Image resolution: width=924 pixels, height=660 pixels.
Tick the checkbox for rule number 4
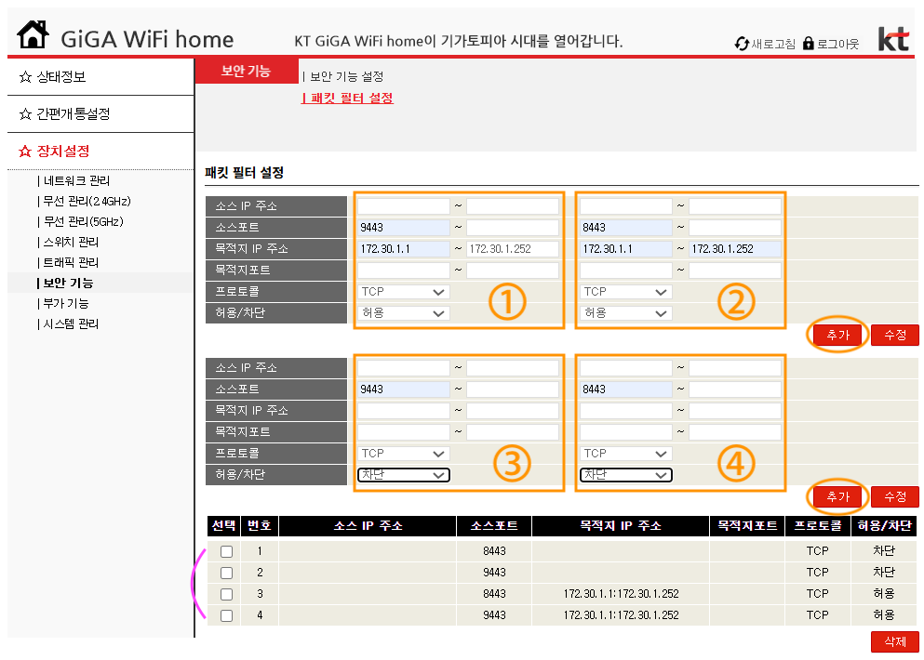point(226,615)
